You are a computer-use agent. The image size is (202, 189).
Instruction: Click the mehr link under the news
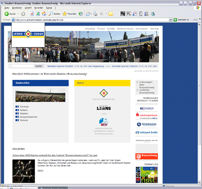(x=40, y=171)
